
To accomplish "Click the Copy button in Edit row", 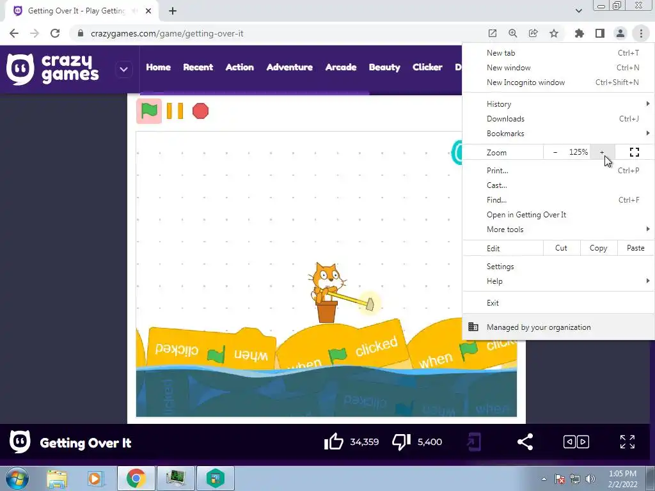I will (x=598, y=248).
